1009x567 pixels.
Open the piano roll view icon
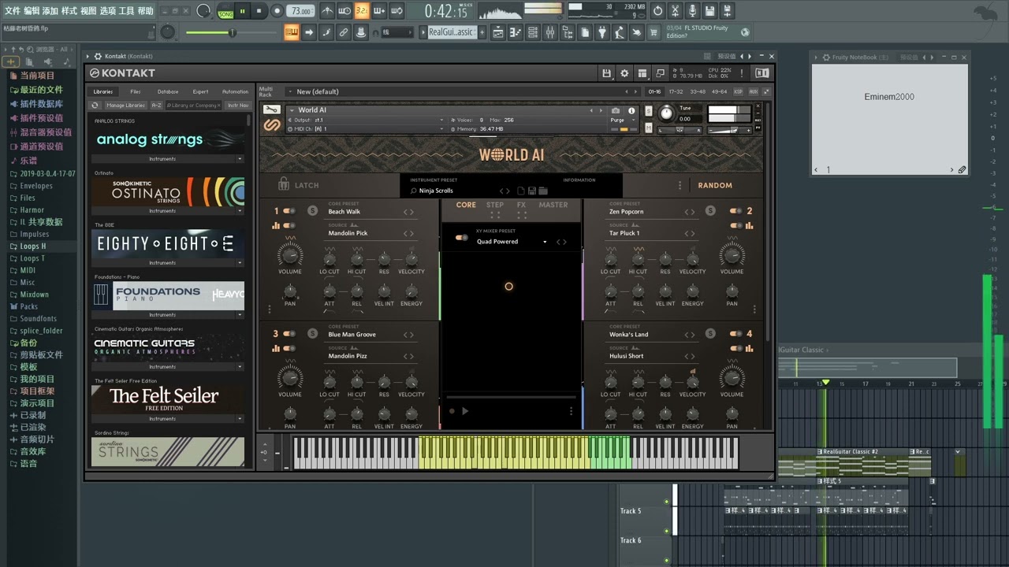coord(517,32)
